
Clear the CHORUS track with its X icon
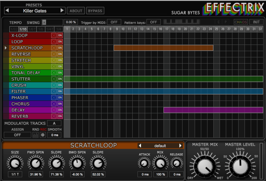click(x=54, y=104)
